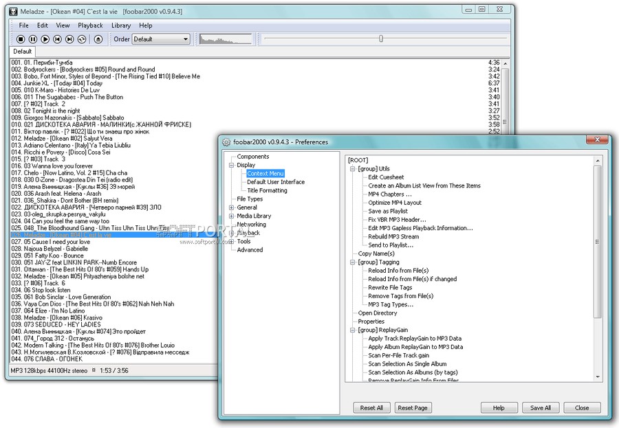This screenshot has height=428, width=619.
Task: Collapse the Display tree node
Action: coord(232,166)
